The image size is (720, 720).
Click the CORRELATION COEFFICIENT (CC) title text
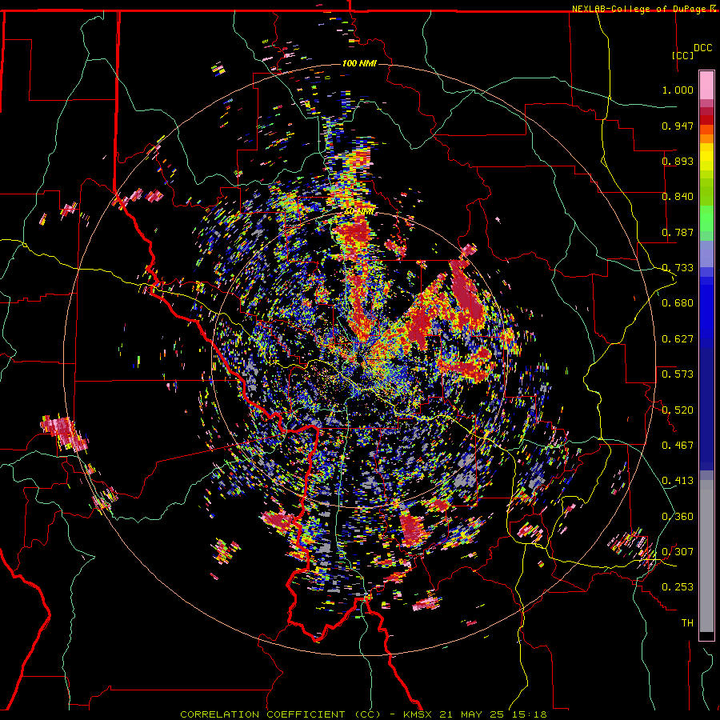[x=280, y=714]
